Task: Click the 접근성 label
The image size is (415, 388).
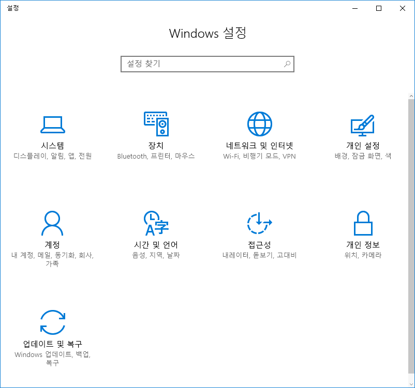Action: pos(259,245)
